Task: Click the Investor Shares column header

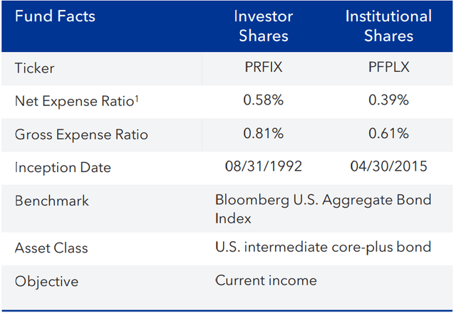Action: tap(263, 26)
